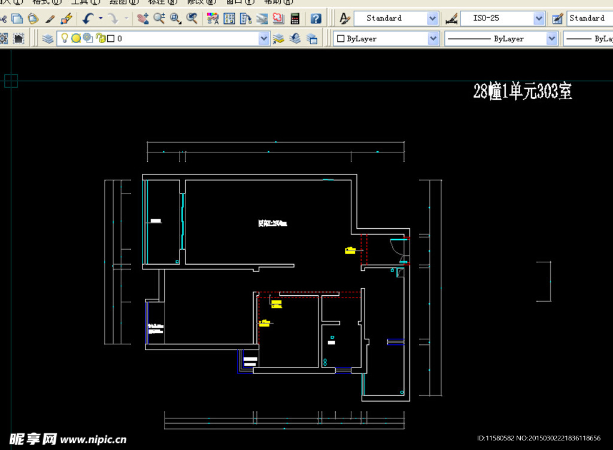Toggle layer 0 freeze sun icon
The width and height of the screenshot is (613, 450).
tap(77, 39)
